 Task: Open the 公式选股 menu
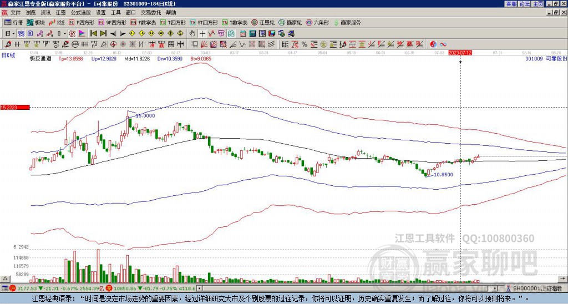click(81, 13)
